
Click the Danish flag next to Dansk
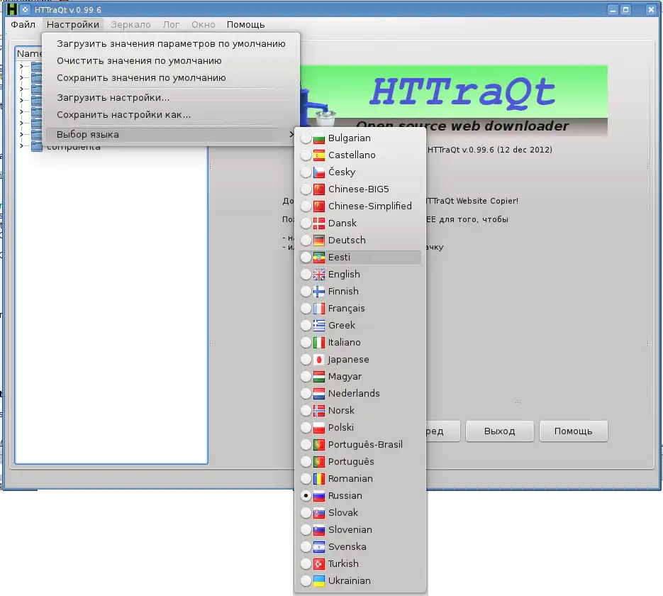pyautogui.click(x=319, y=223)
